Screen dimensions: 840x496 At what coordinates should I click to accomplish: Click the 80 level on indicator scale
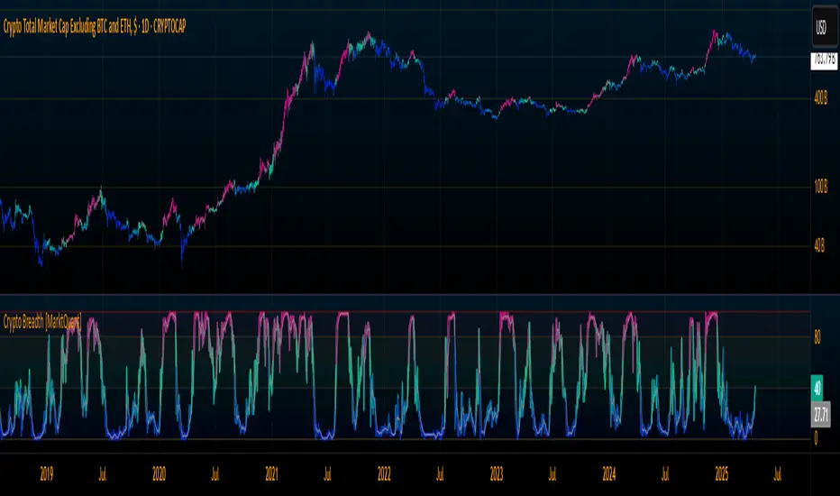[x=817, y=337]
